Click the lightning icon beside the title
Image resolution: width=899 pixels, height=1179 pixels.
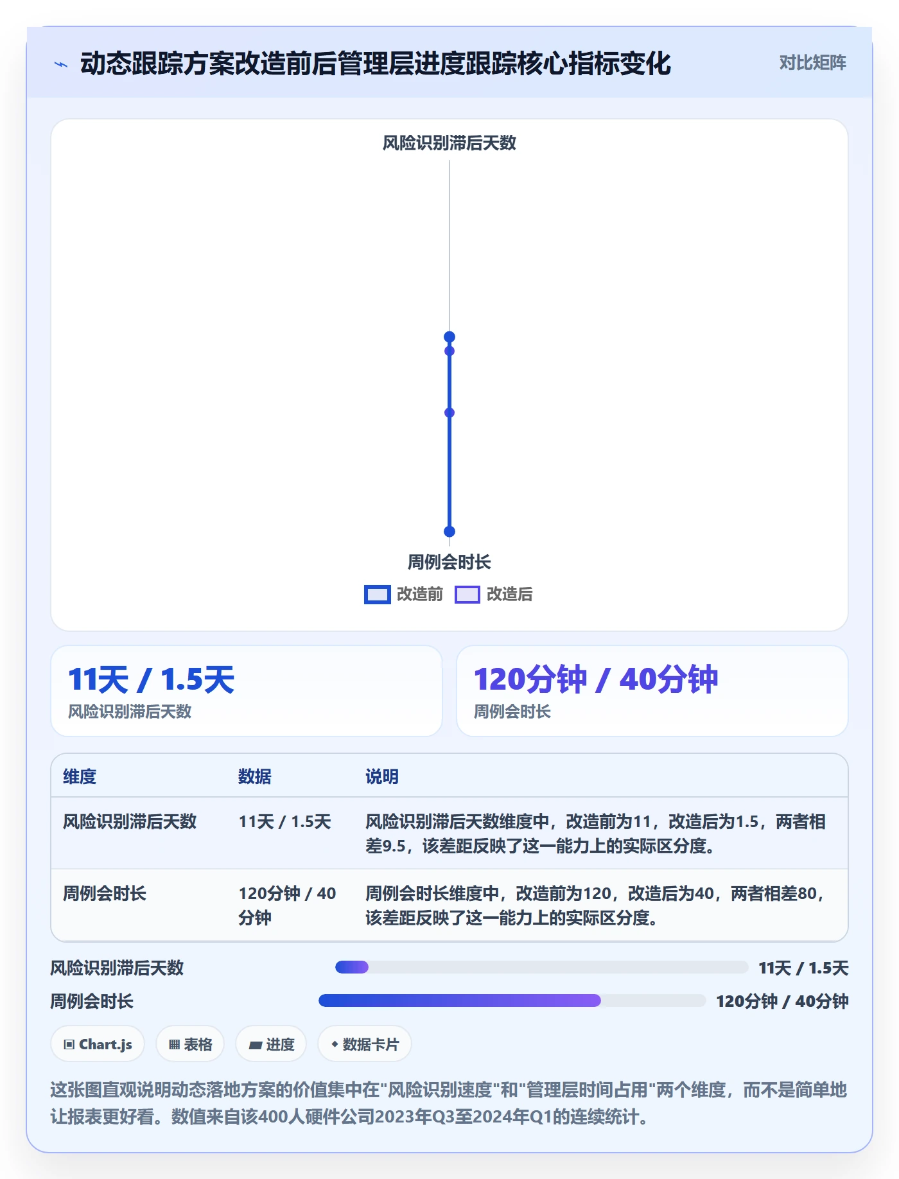coord(61,64)
